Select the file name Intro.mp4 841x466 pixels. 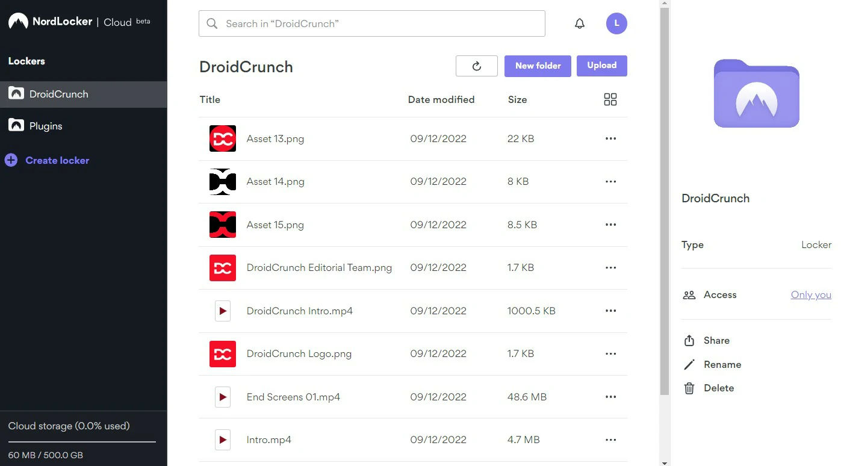tap(269, 440)
